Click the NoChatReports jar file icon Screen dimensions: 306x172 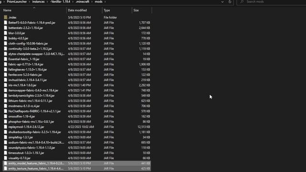pyautogui.click(x=5, y=111)
